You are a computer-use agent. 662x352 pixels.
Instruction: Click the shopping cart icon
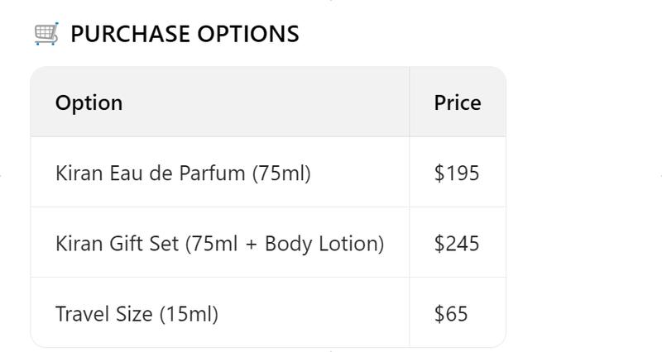tap(46, 34)
